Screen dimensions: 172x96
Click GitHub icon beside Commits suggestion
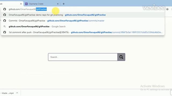coord(5,21)
